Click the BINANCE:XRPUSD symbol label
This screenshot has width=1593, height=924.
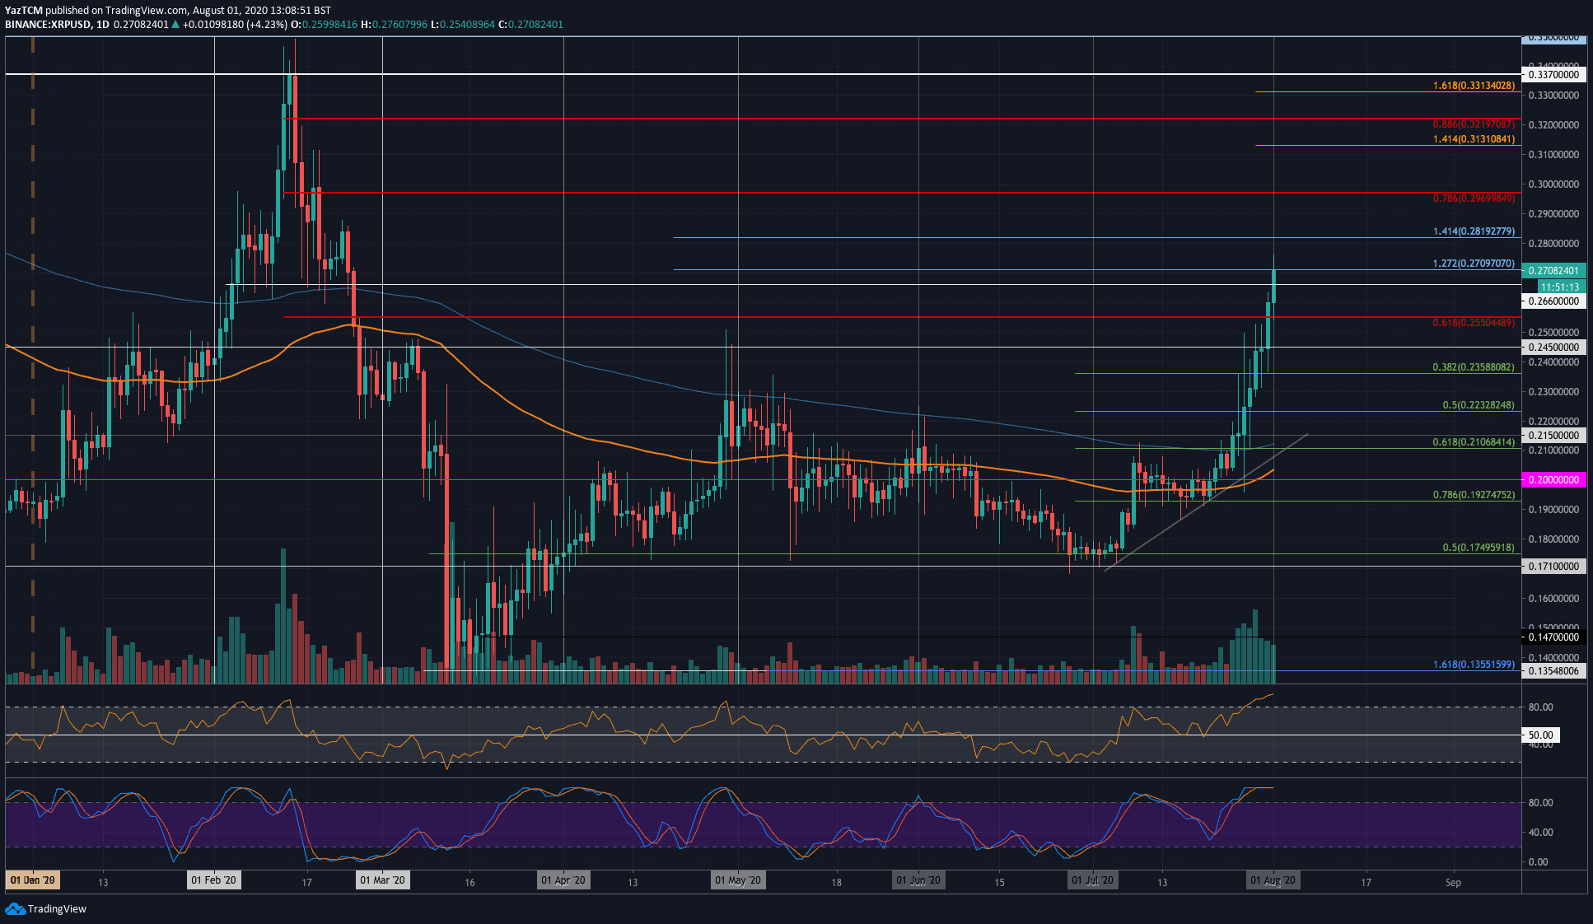click(48, 24)
